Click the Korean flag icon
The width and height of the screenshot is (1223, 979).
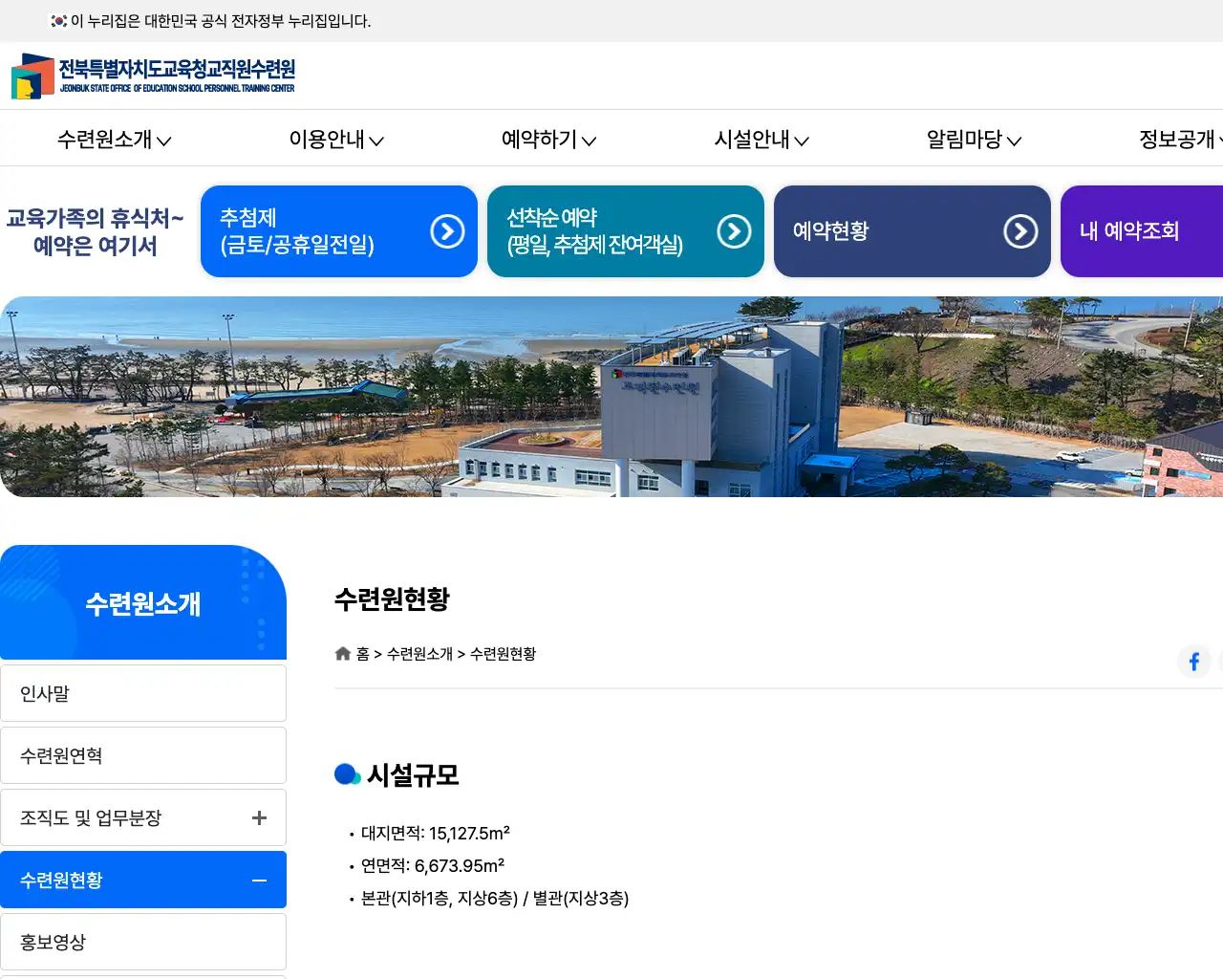[x=59, y=21]
